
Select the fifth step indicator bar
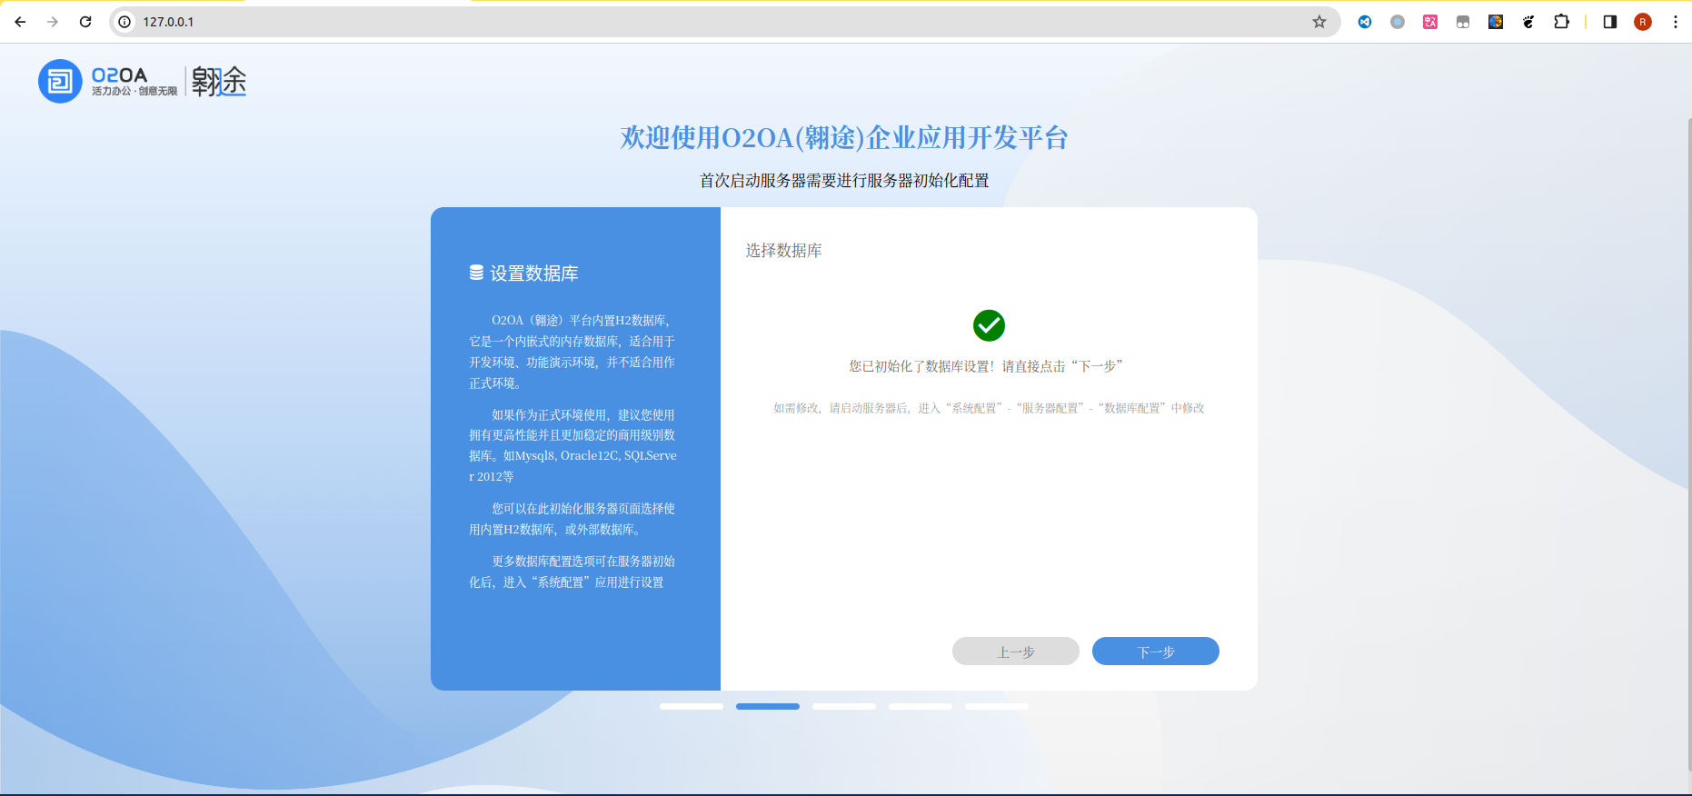997,706
